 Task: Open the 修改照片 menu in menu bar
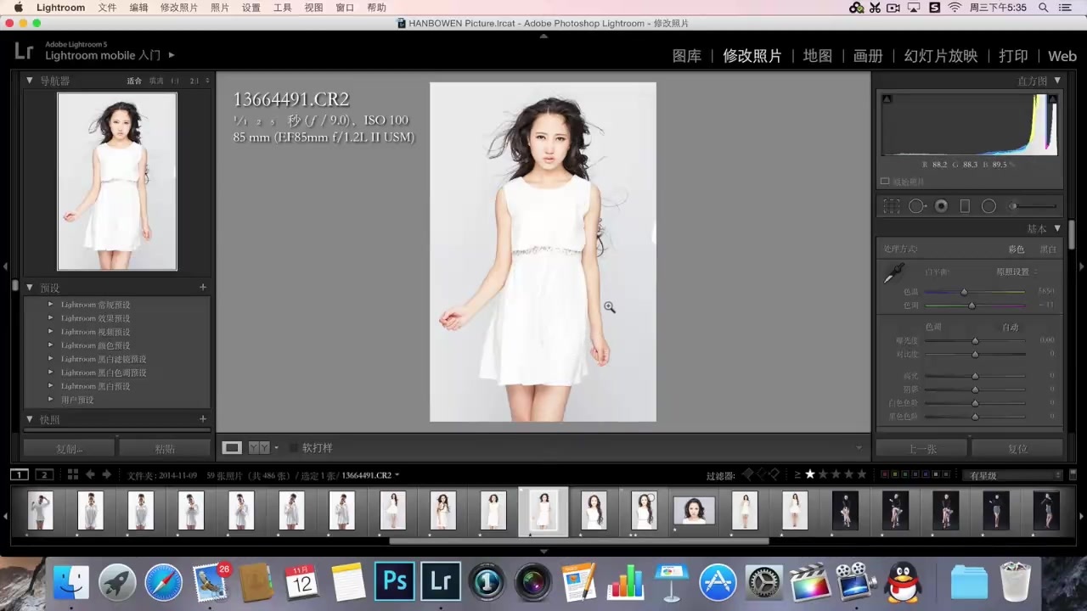[x=178, y=8]
